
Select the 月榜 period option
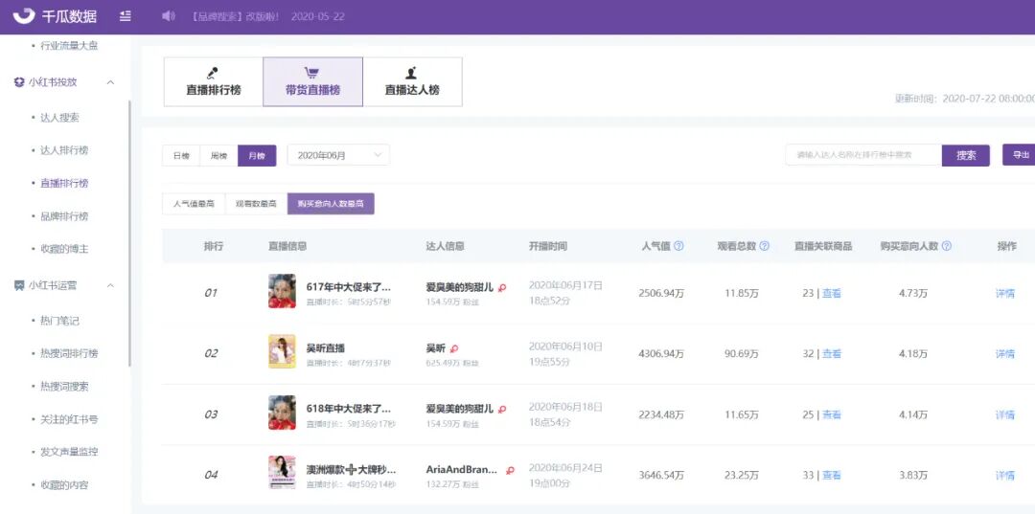(257, 155)
